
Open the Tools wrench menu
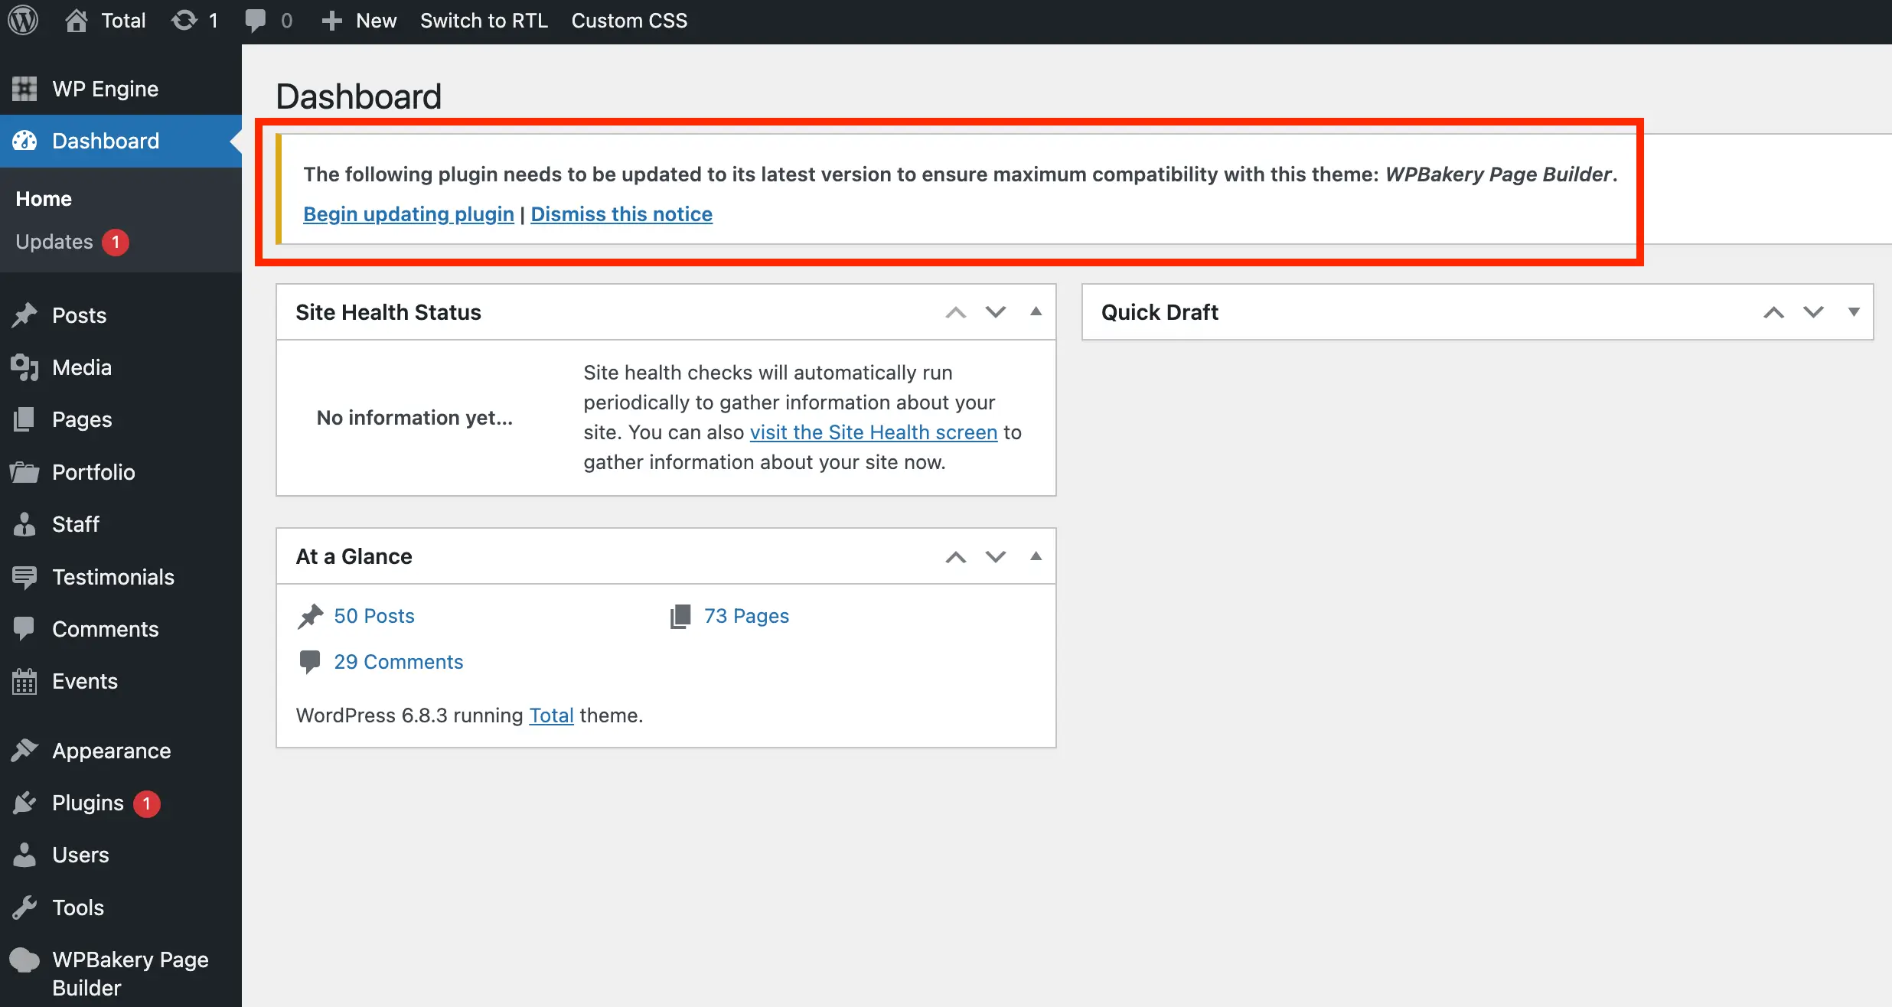coord(77,908)
